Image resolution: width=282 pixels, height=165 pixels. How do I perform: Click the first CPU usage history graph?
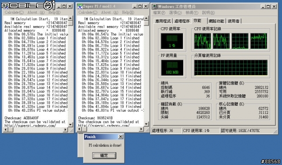203,41
